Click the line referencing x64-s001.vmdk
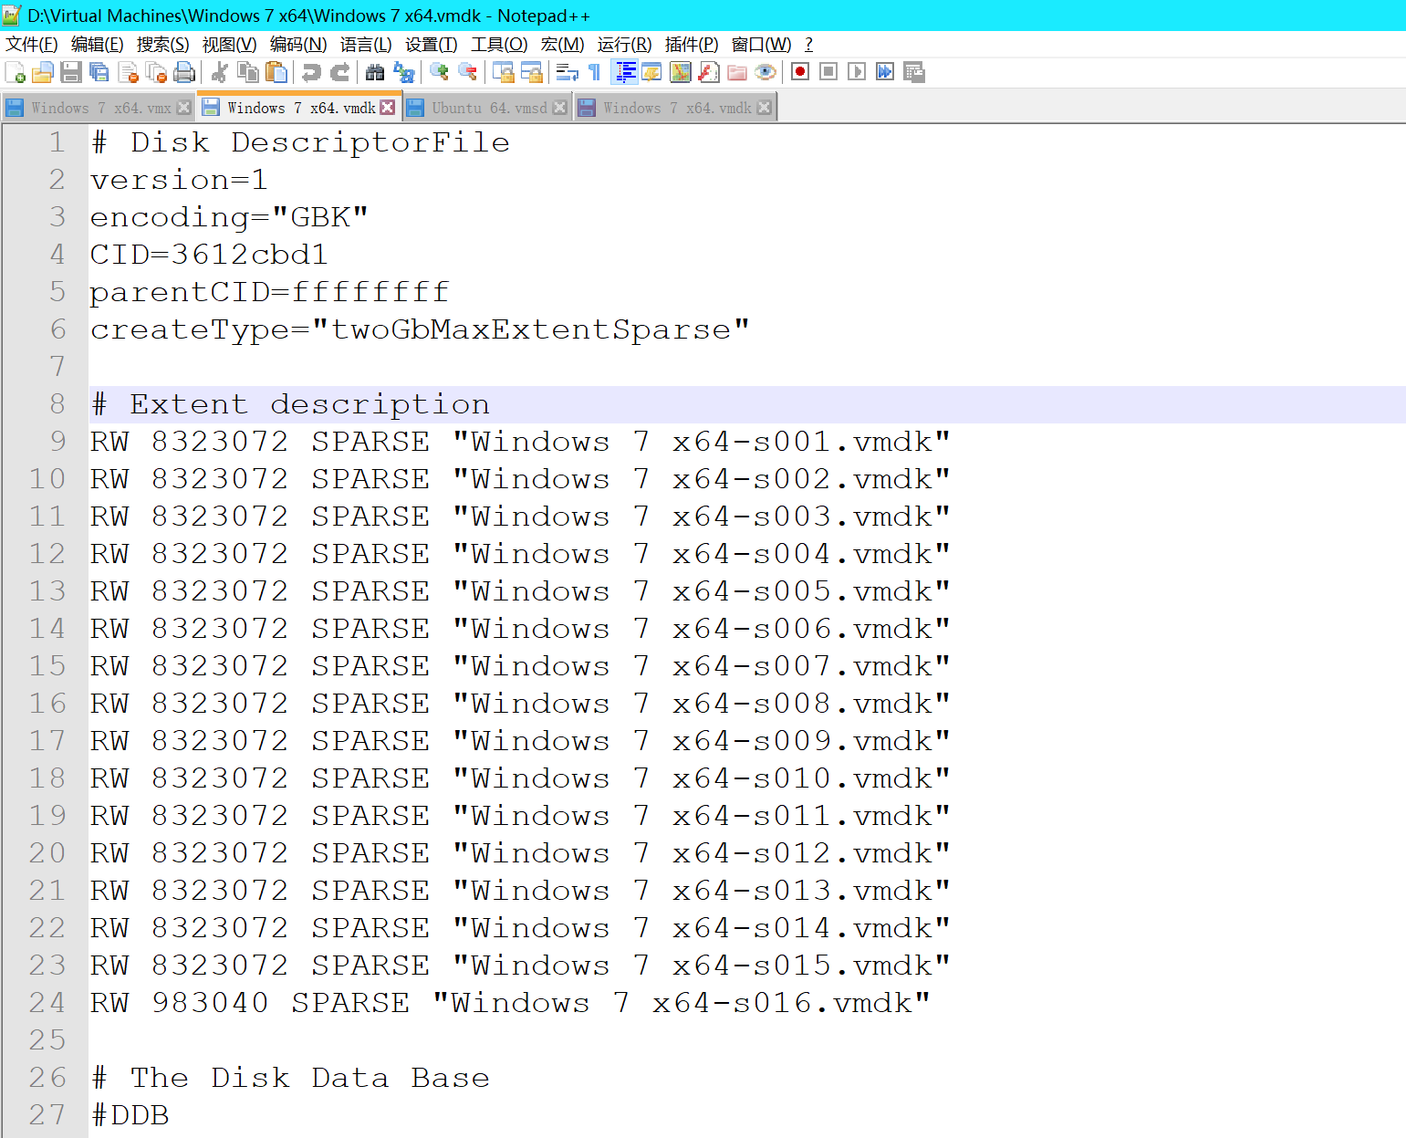Viewport: 1406px width, 1138px height. pos(520,442)
